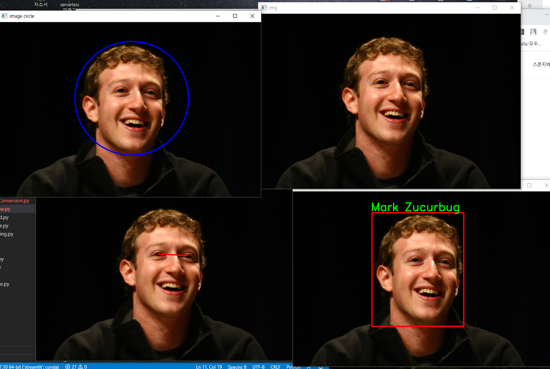Click the 'Mark Zucurbug' green label text
The width and height of the screenshot is (550, 369).
(415, 207)
